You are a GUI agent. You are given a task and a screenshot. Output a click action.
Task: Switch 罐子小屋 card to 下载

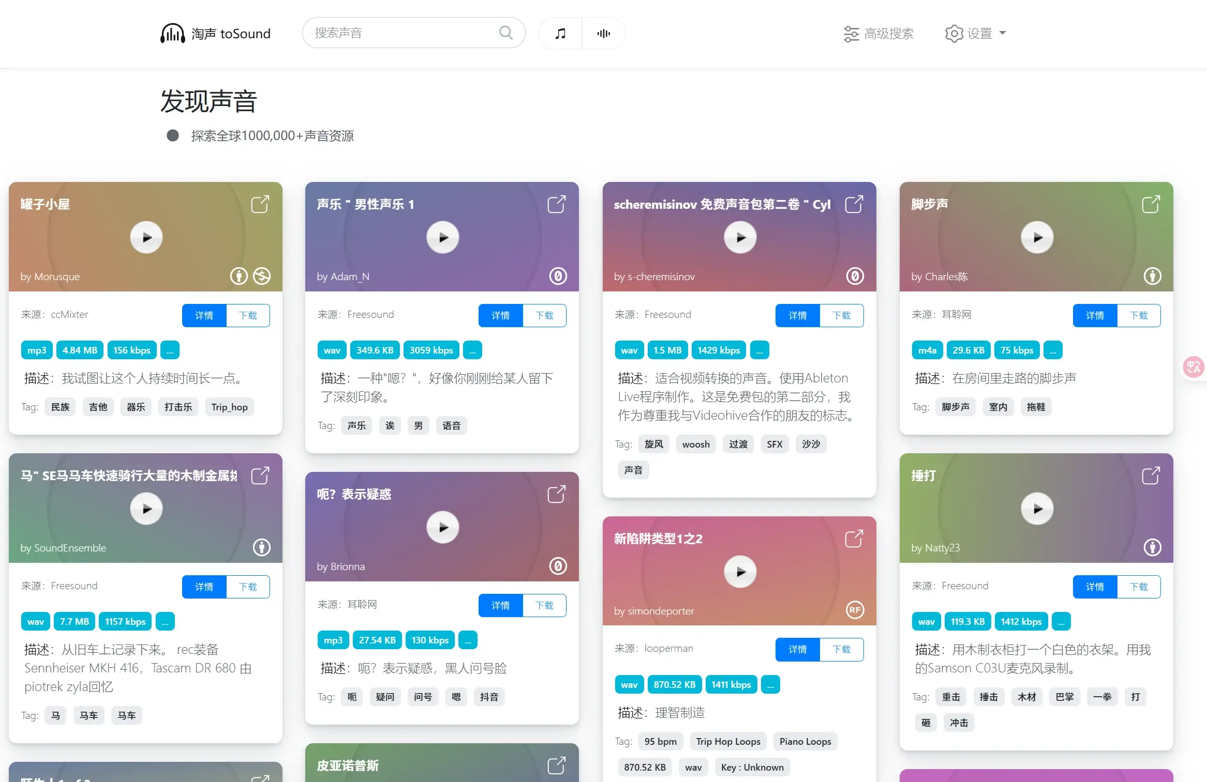point(248,315)
